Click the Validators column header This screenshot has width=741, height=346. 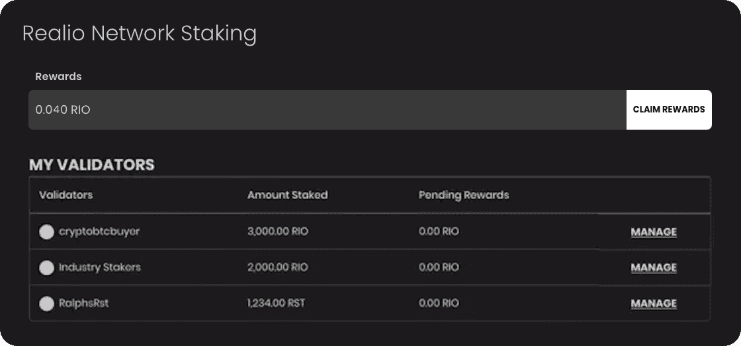(x=65, y=195)
